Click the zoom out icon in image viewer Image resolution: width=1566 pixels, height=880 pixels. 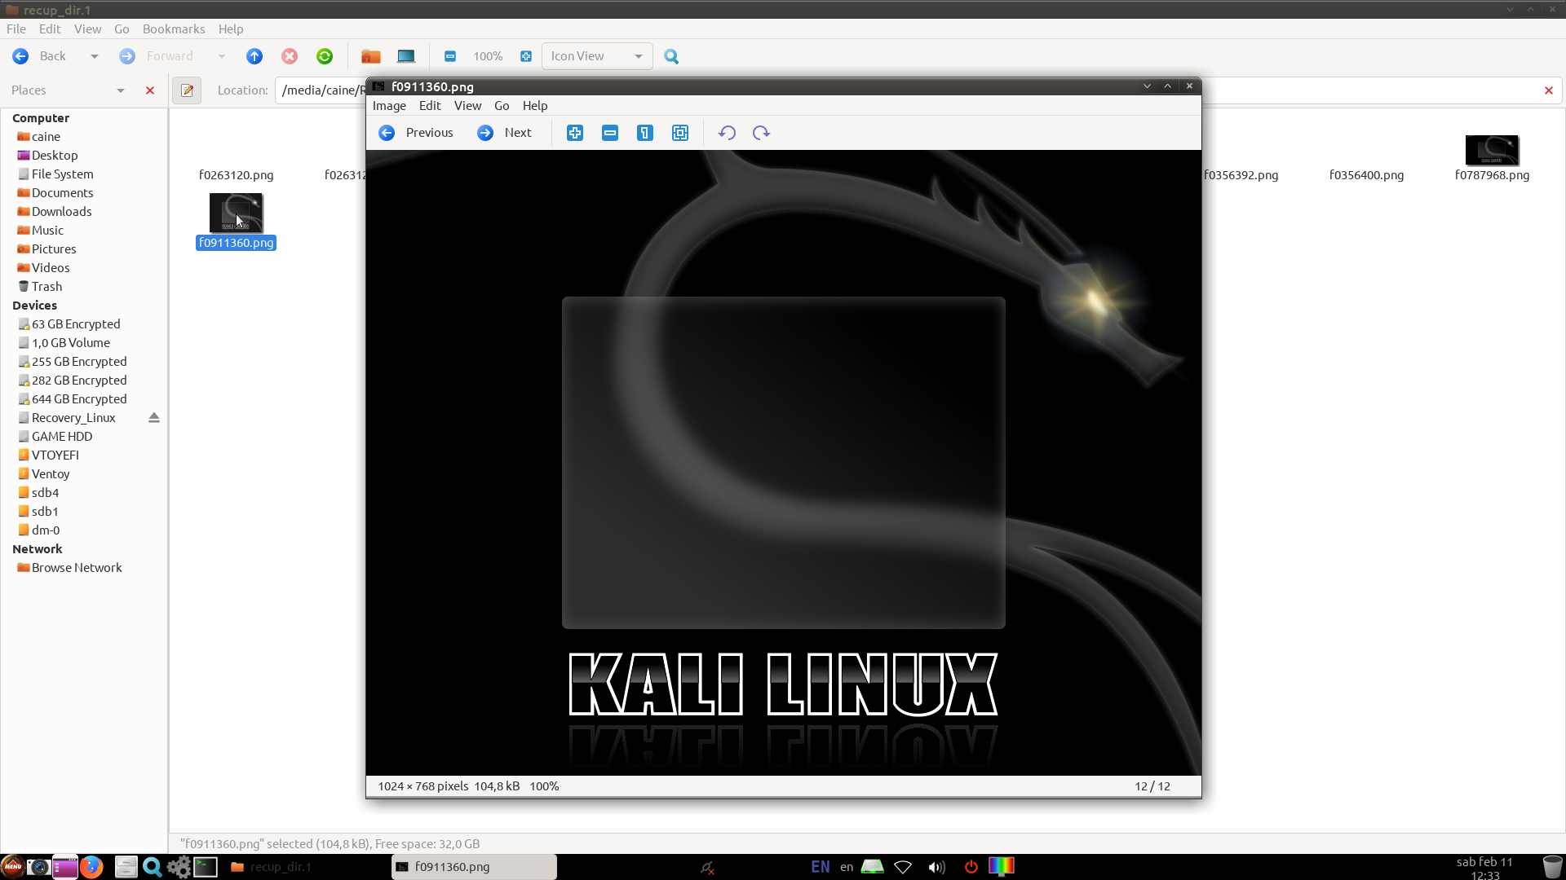[610, 133]
